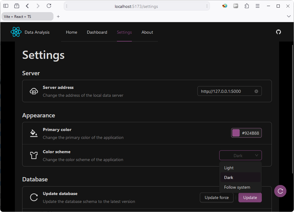This screenshot has height=212, width=294.
Task: Click the Server section heading
Action: (x=31, y=73)
